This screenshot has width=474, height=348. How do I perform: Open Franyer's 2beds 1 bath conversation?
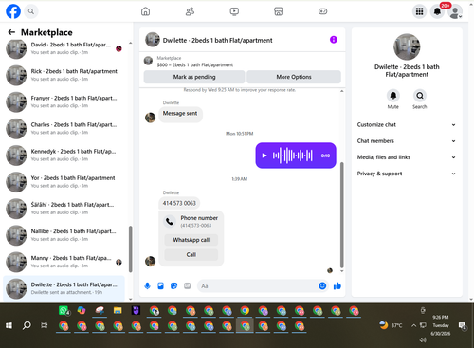click(64, 101)
